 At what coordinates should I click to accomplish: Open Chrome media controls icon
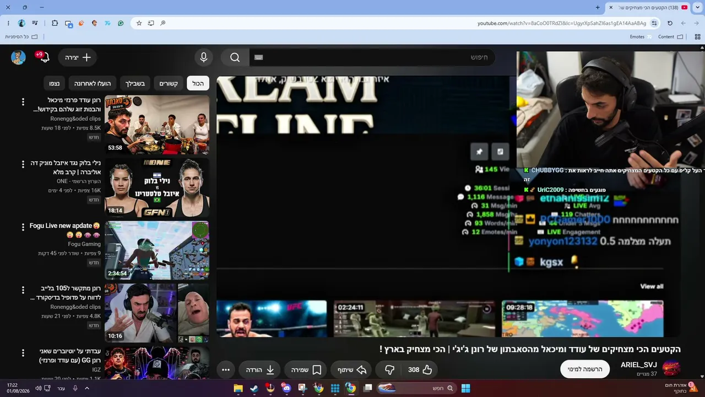point(35,23)
